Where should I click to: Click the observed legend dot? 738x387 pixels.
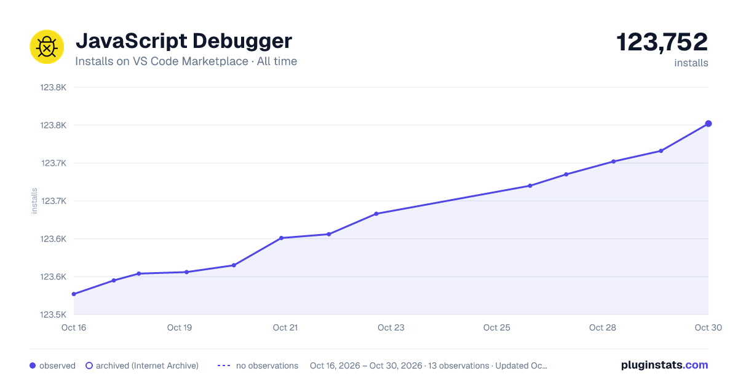[33, 365]
